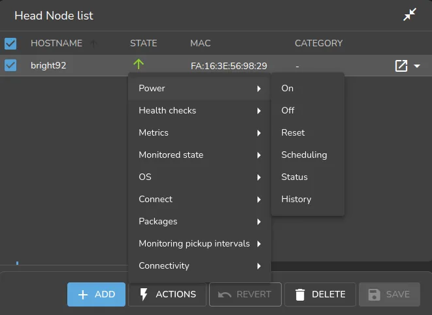Expand the OS submenu arrow
The height and width of the screenshot is (315, 432).
point(259,177)
